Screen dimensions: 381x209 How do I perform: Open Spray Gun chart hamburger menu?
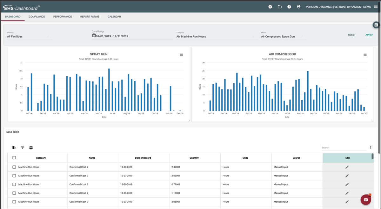(182, 55)
